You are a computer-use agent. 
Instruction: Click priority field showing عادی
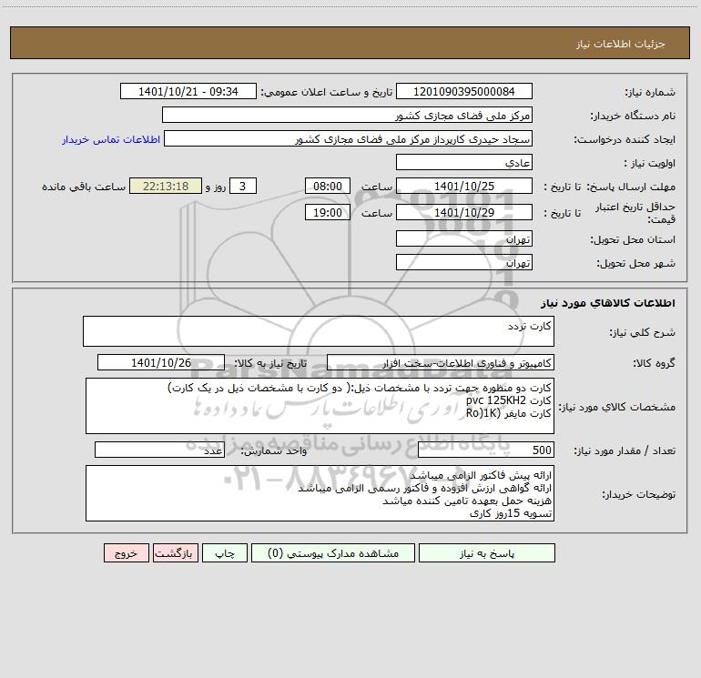pos(464,162)
